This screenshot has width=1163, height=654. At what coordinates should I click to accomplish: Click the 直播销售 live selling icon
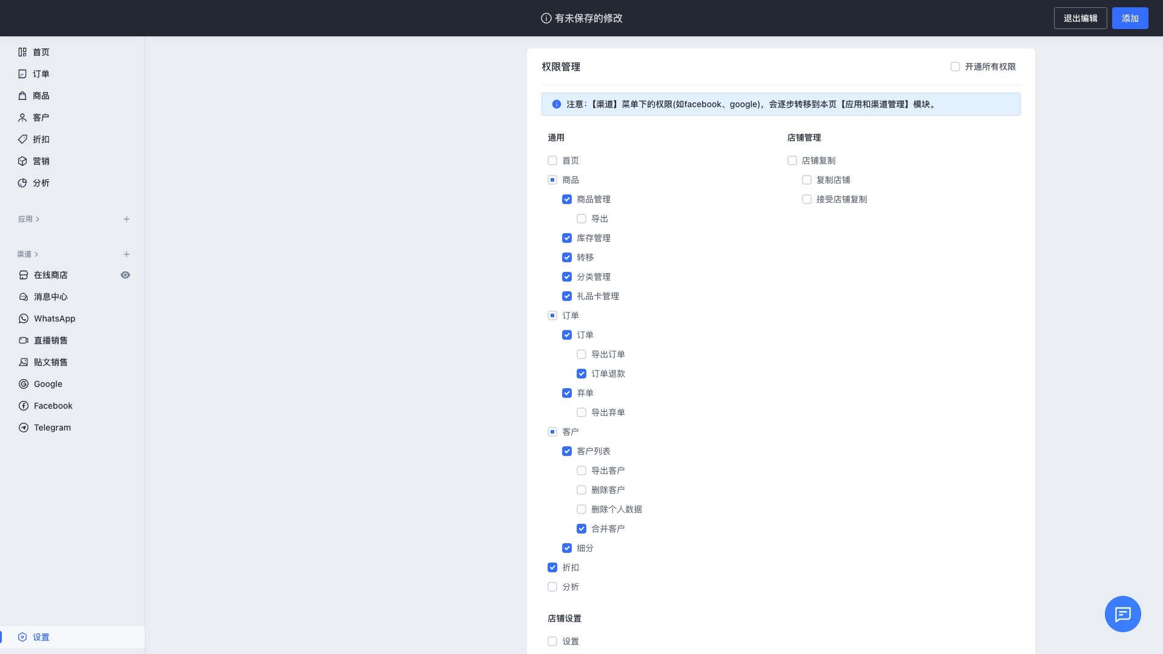[24, 340]
